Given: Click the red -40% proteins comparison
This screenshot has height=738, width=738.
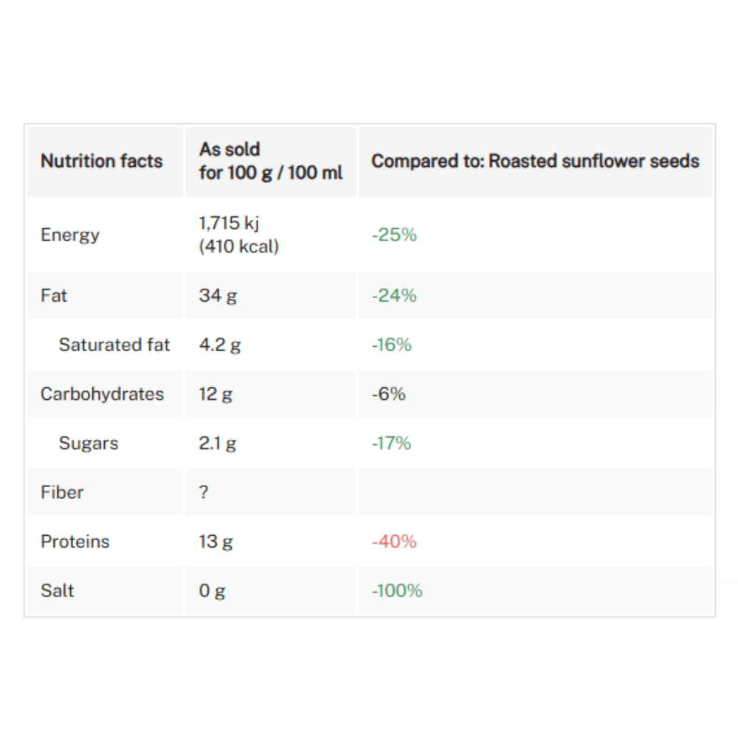Looking at the screenshot, I should tap(394, 542).
